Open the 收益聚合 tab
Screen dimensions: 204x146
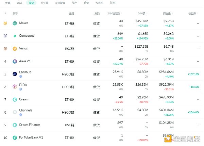tap(60, 3)
